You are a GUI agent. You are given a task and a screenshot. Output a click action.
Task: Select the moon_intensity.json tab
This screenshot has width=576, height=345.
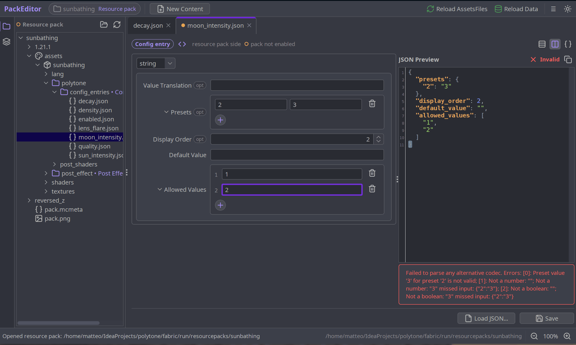pos(215,26)
